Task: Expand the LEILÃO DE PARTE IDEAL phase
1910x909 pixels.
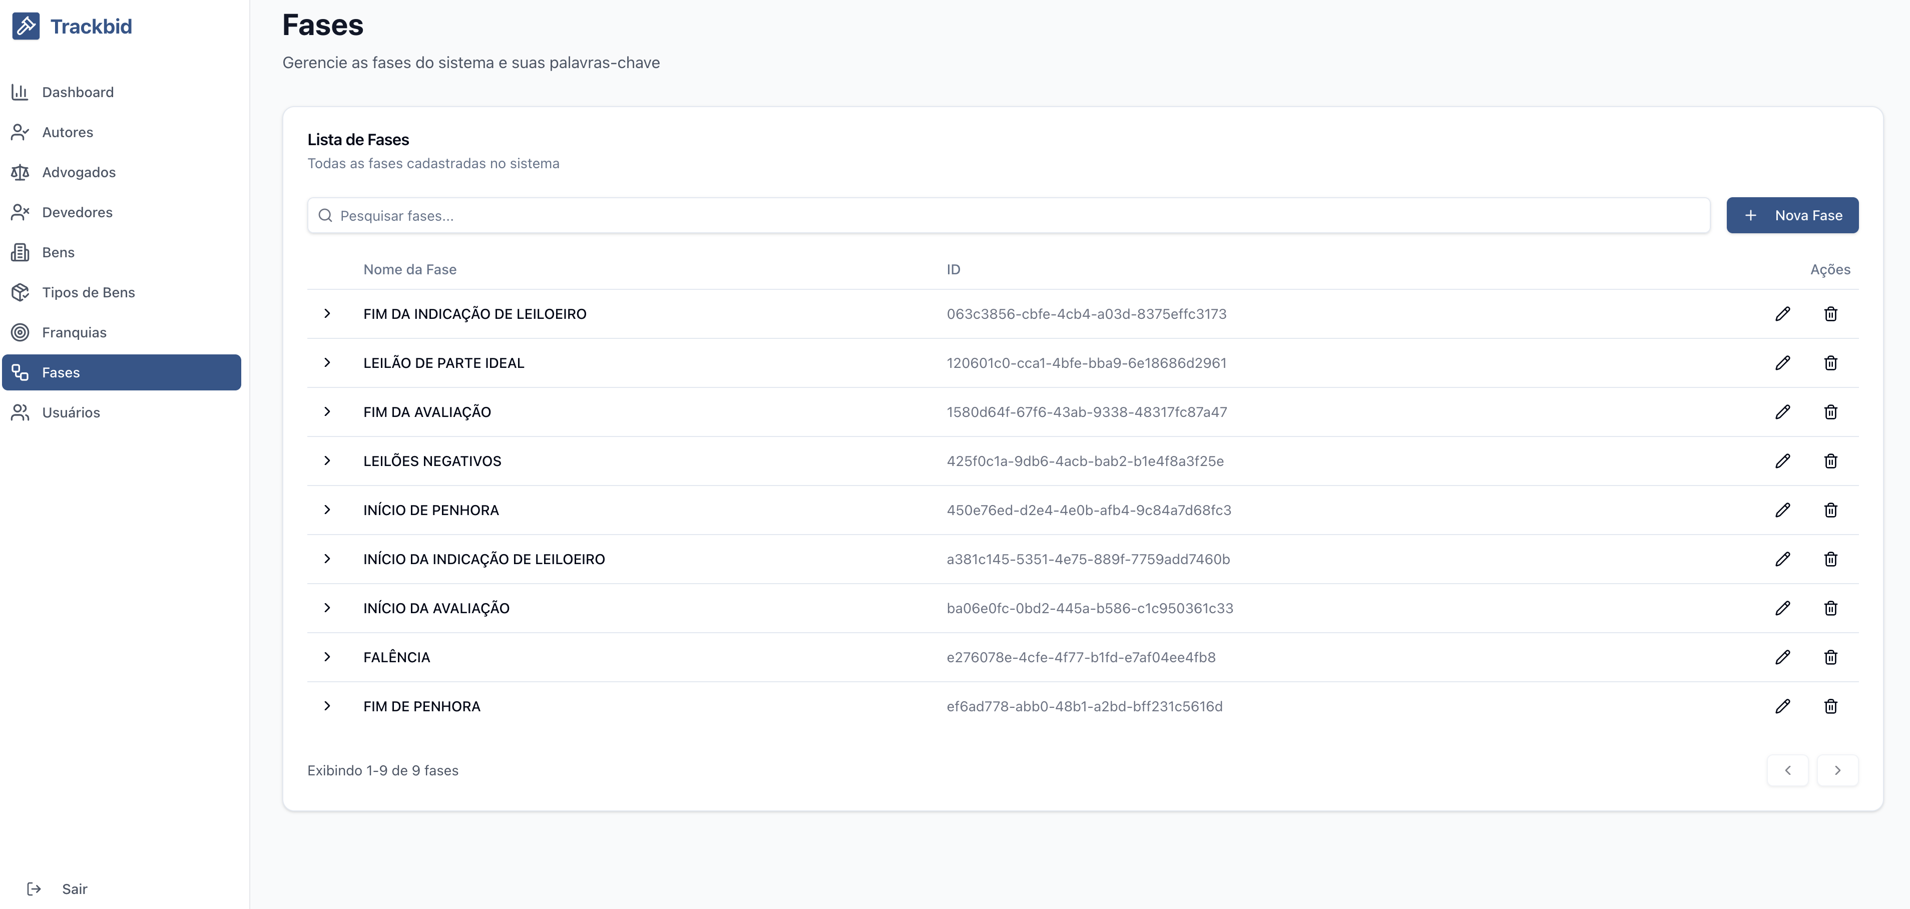Action: (328, 362)
